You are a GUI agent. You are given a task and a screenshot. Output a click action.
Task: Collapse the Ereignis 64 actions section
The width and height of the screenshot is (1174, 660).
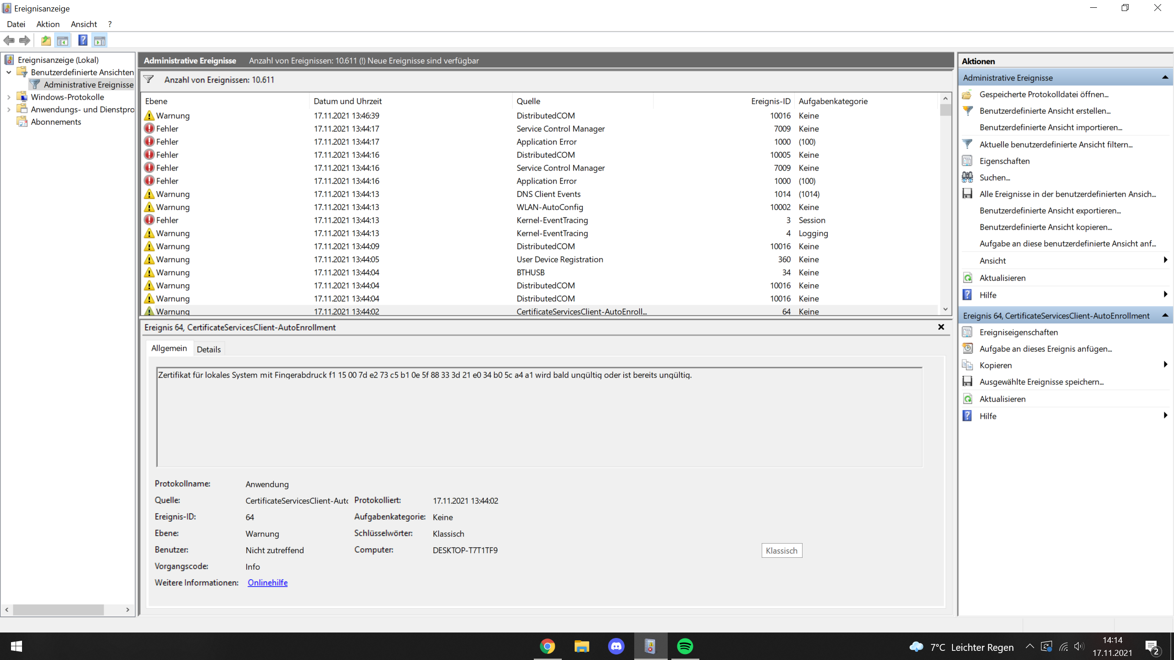pyautogui.click(x=1165, y=315)
